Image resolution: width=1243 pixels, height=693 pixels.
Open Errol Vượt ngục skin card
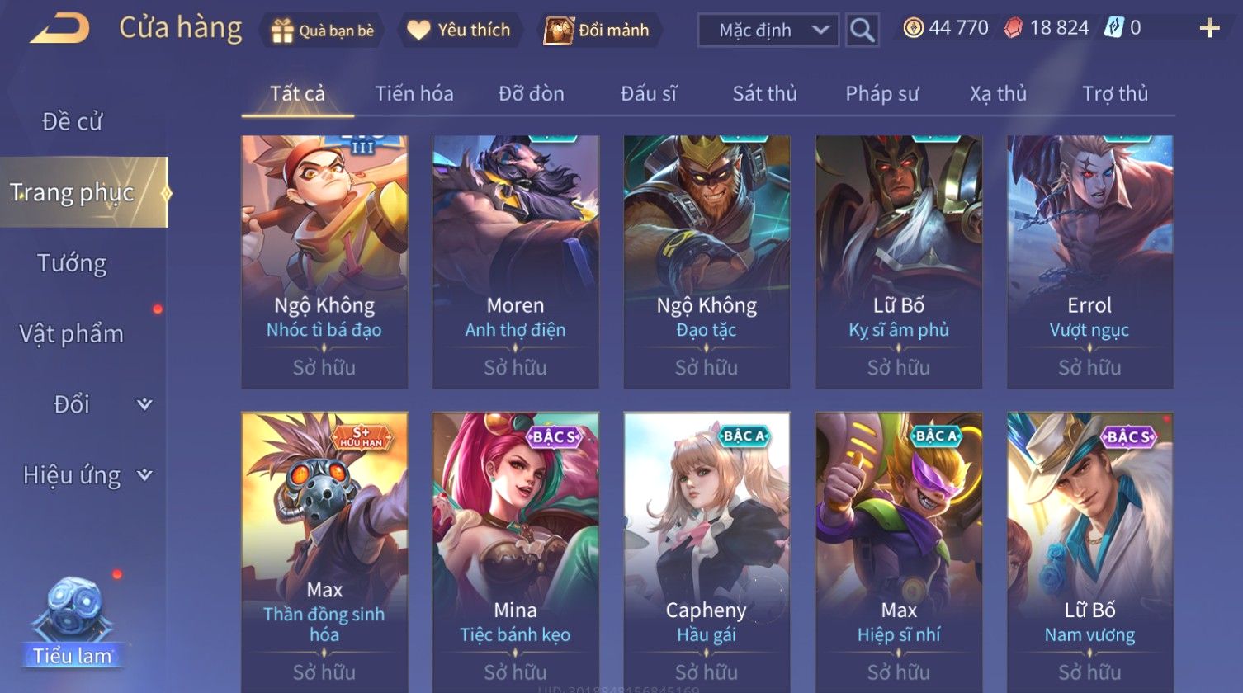coord(1090,262)
